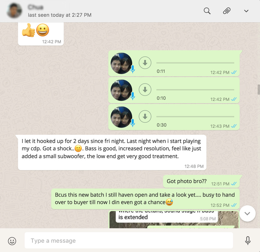This screenshot has height=252, width=260.
Task: Download the 0:30 voice message
Action: coord(145,117)
